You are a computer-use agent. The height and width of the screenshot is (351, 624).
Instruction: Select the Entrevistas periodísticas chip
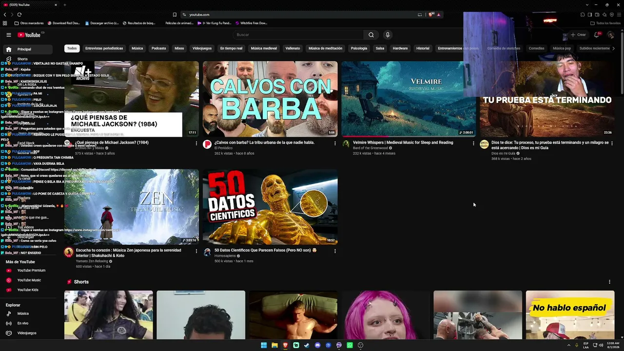[104, 48]
